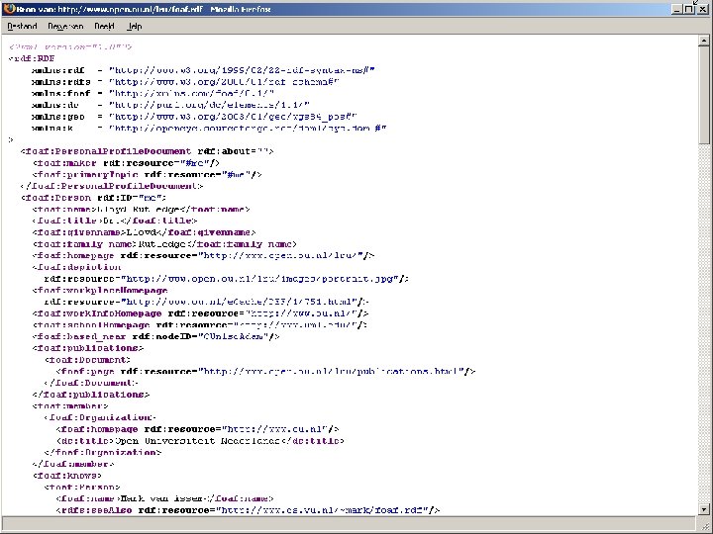Click the Organization foaf:homepage www.ou.nl line
Screen dimensions: 713x534
tap(197, 429)
